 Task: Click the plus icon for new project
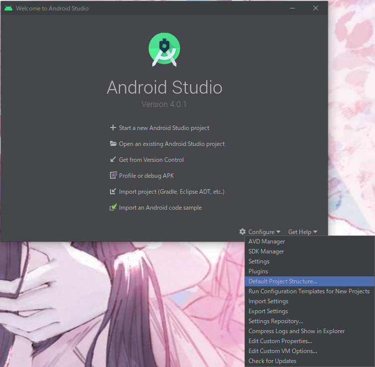pos(113,127)
